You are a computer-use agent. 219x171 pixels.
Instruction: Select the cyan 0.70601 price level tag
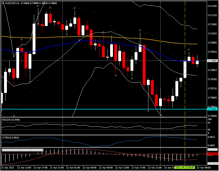point(212,108)
